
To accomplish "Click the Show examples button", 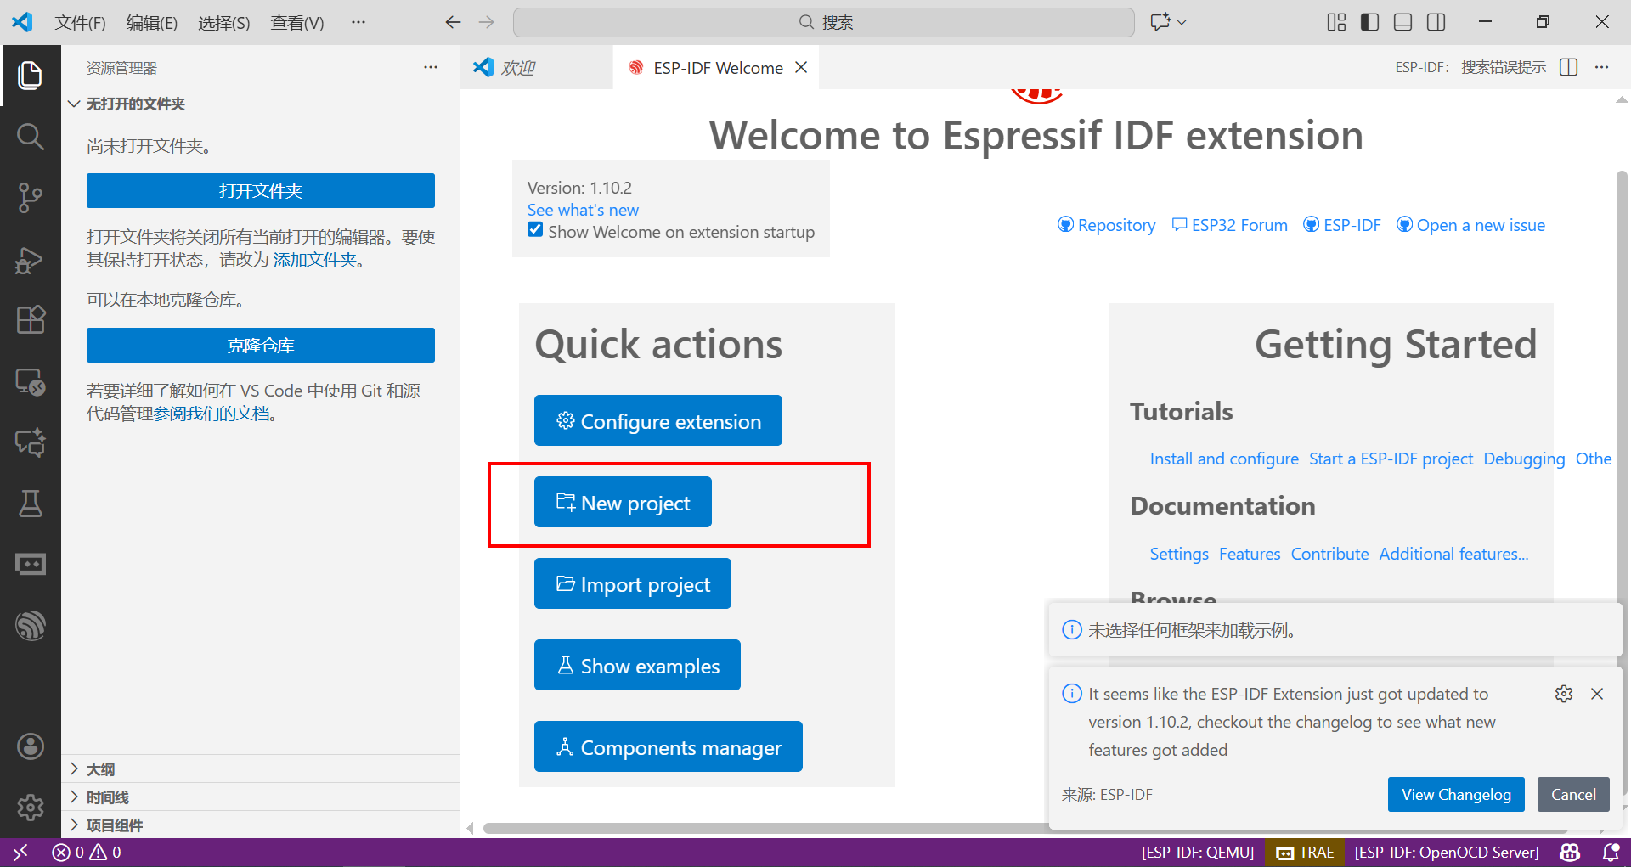I will (x=637, y=665).
